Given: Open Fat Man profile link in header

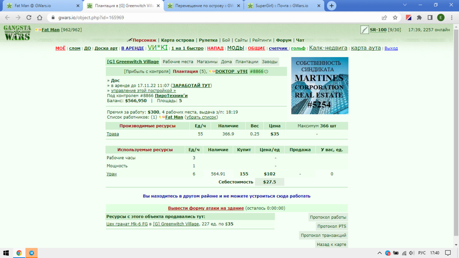Looking at the screenshot, I should (51, 30).
